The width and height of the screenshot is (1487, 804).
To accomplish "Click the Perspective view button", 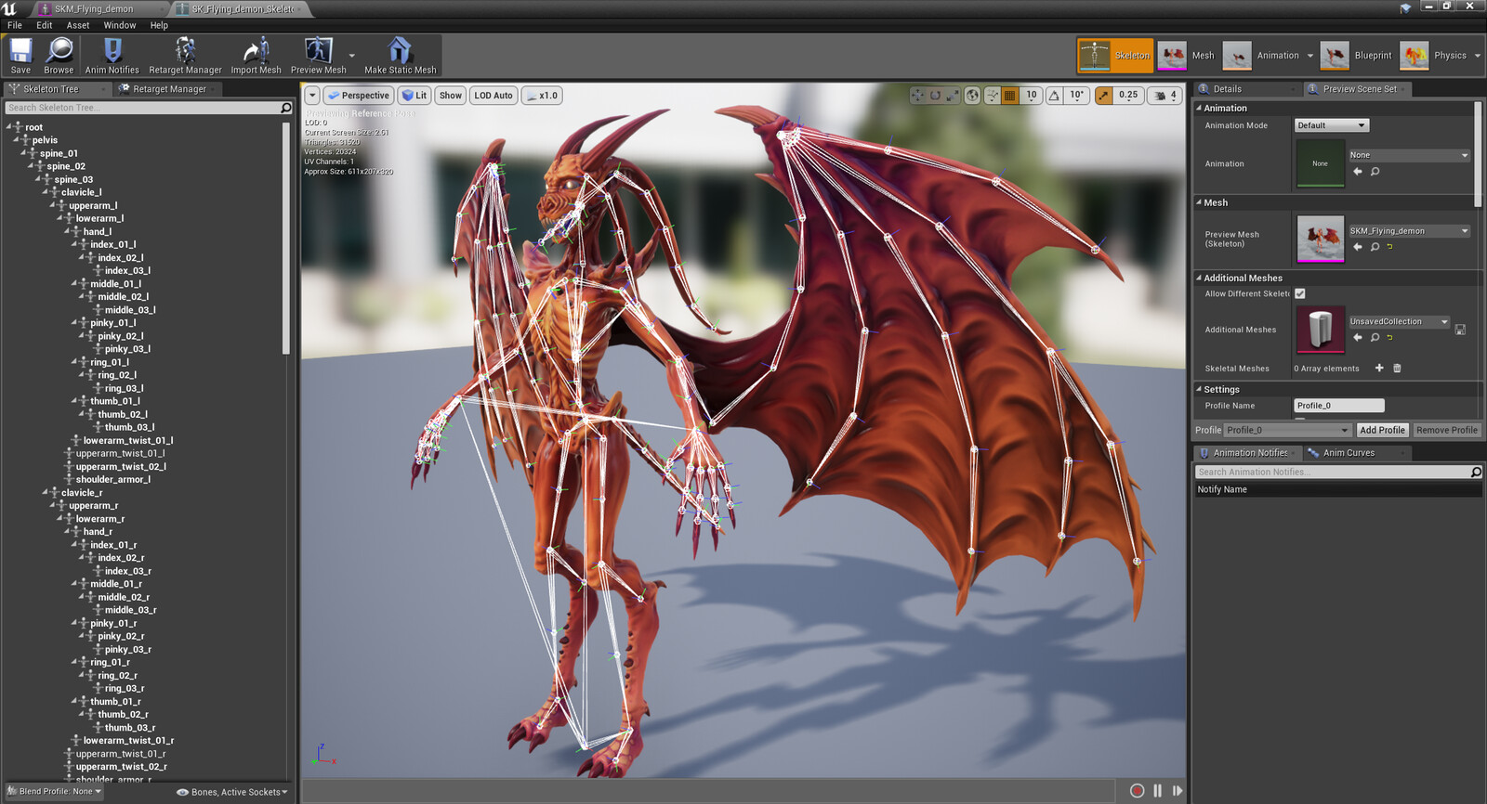I will (x=358, y=96).
